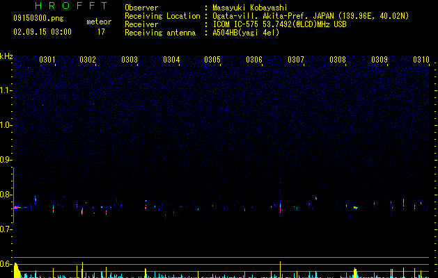Click the 0.9 kHz axis label
This screenshot has width=438, height=278.
6,160
